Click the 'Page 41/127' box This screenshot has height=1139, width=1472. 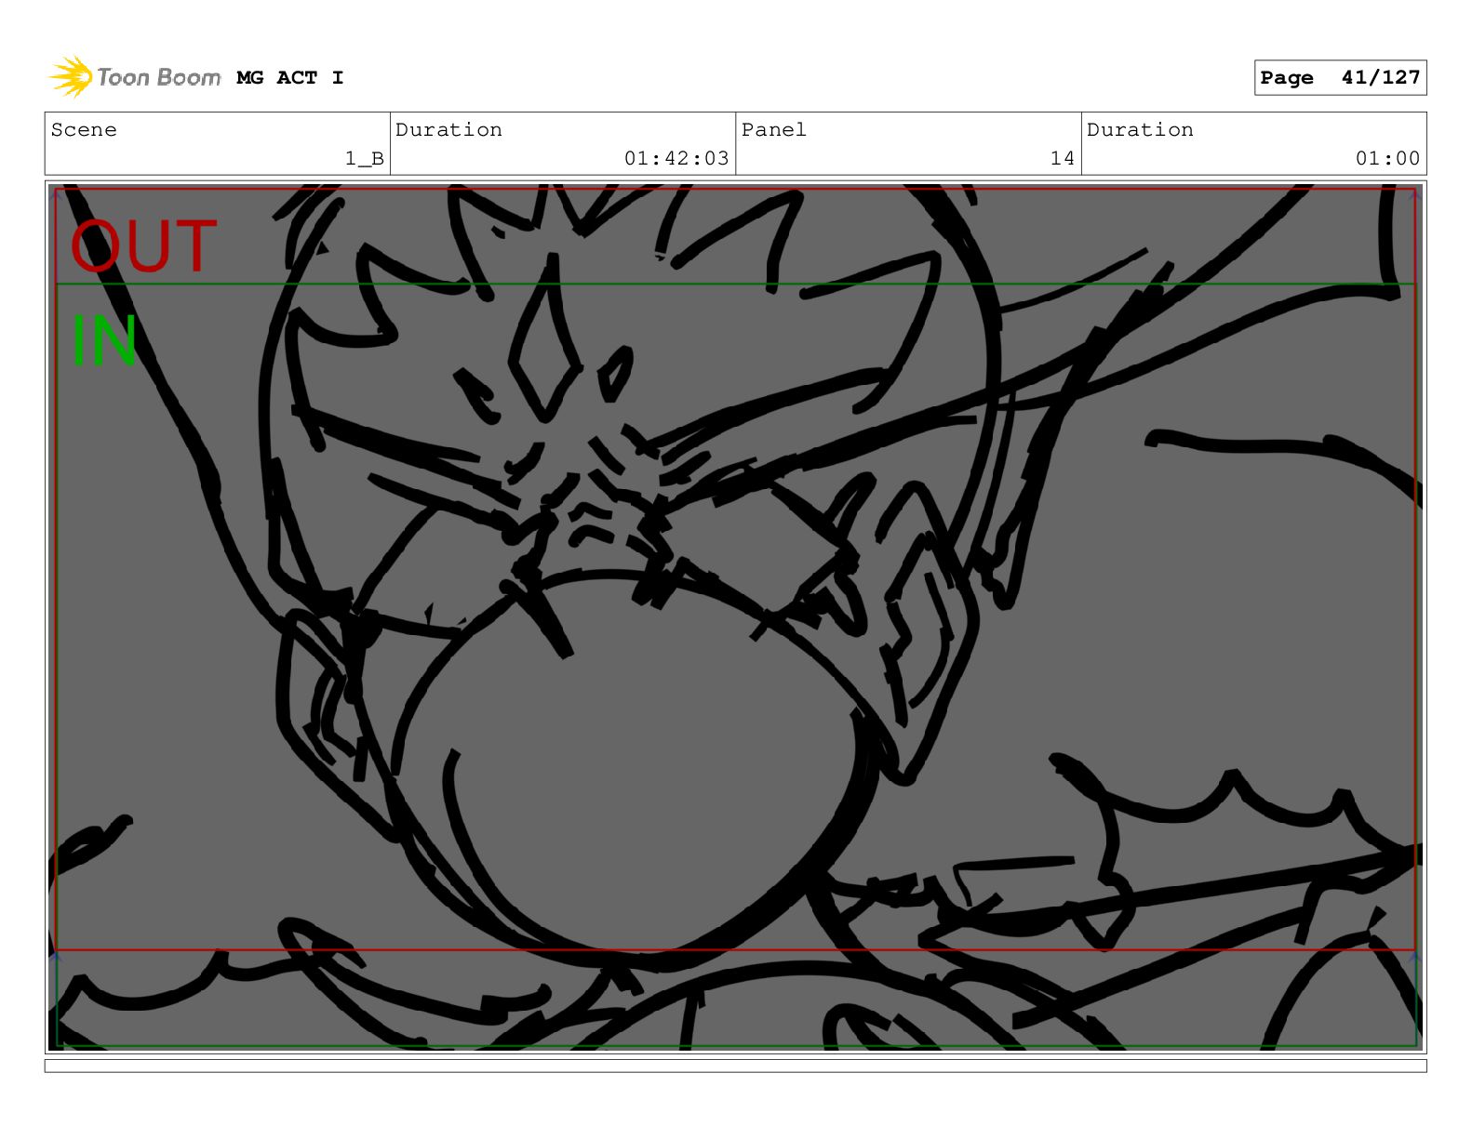point(1340,77)
